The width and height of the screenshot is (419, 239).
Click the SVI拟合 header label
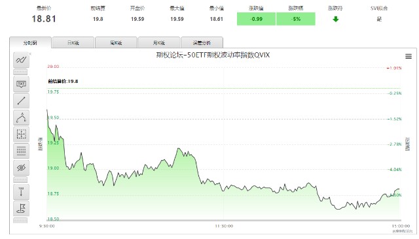379,8
